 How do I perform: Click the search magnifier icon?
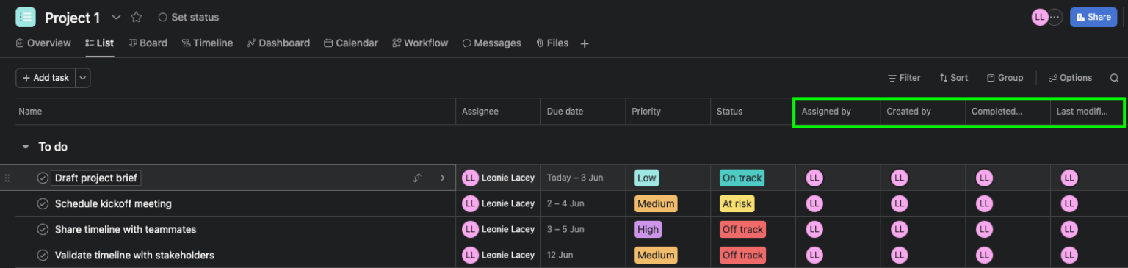[x=1114, y=78]
